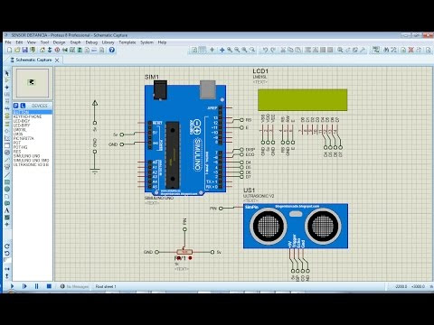Click the Copy to clipboard icon
Viewport: 434px width, 325px height.
click(x=290, y=50)
